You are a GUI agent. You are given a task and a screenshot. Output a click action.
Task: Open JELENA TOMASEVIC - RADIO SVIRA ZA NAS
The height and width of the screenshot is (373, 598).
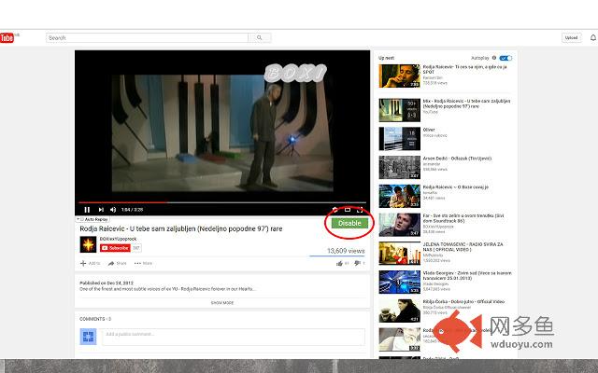463,246
